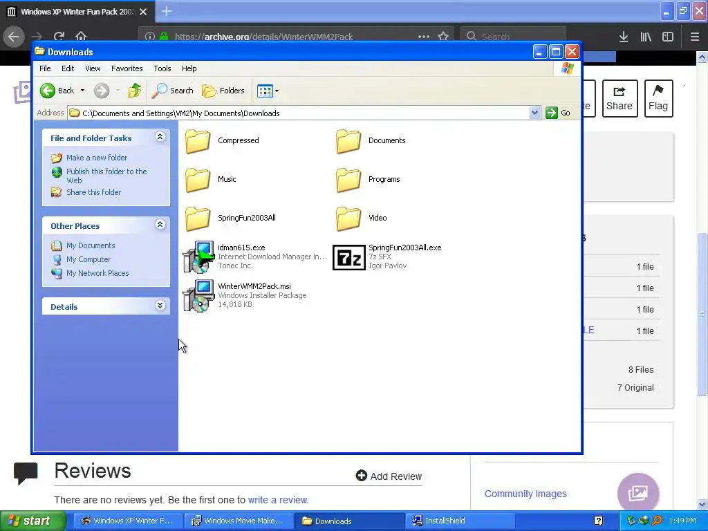Bookmark the page with the star icon
The image size is (708, 531).
pos(443,37)
